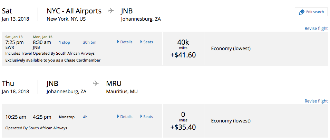330x140 pixels.
Task: Click the 30h 5m duration link
Action: tap(90, 42)
